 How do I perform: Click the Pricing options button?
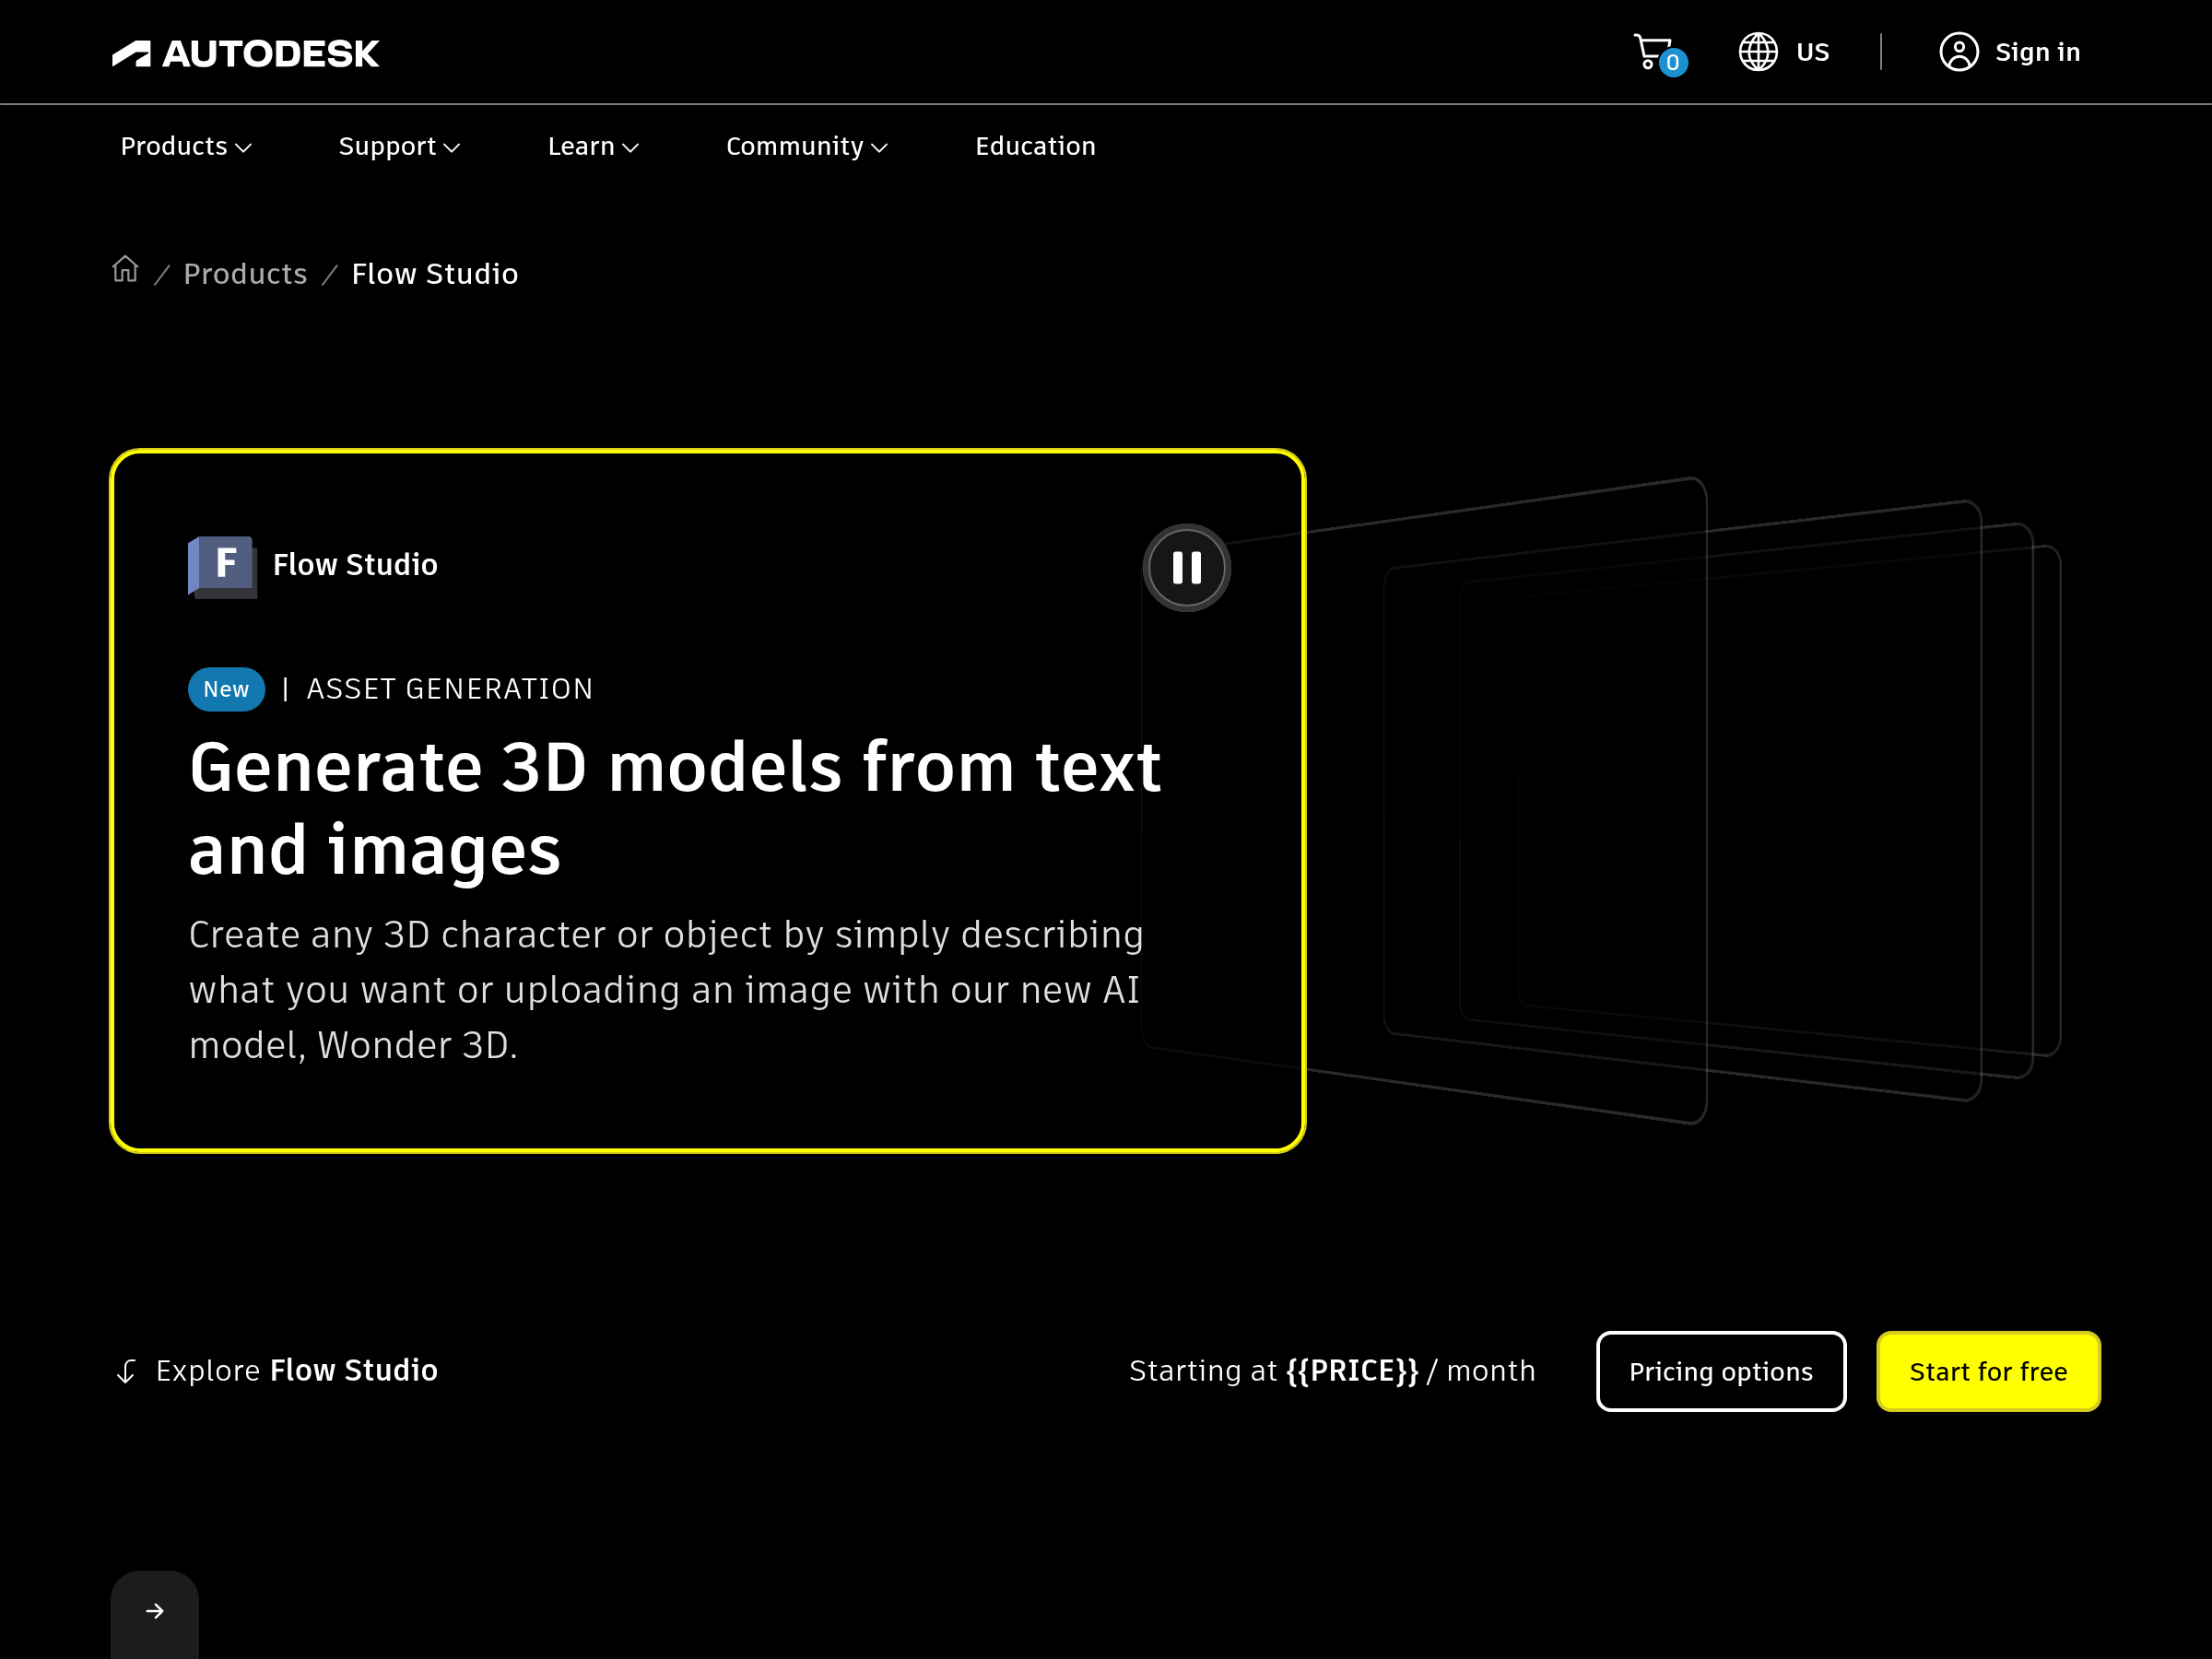(x=1720, y=1371)
